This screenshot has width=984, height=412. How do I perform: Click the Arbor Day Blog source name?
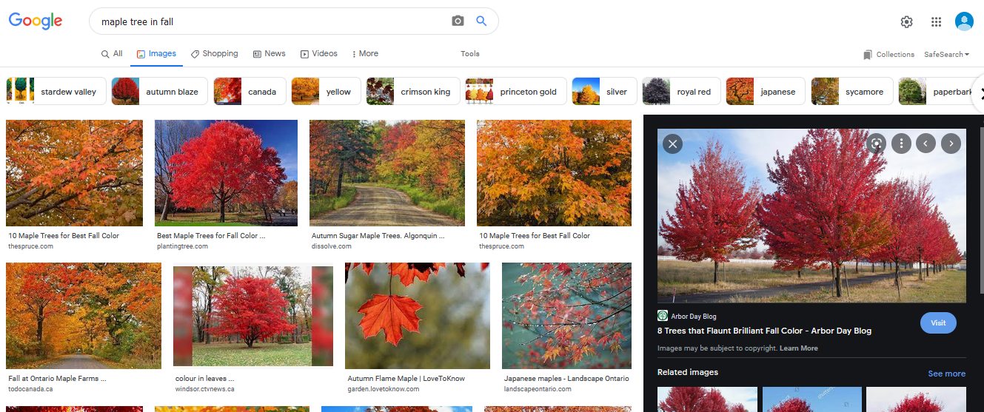pyautogui.click(x=694, y=317)
